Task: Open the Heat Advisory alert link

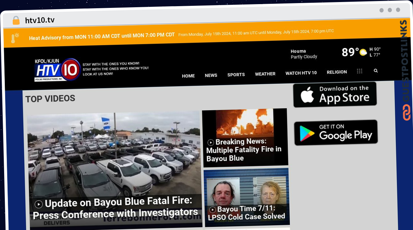Action: (102, 36)
